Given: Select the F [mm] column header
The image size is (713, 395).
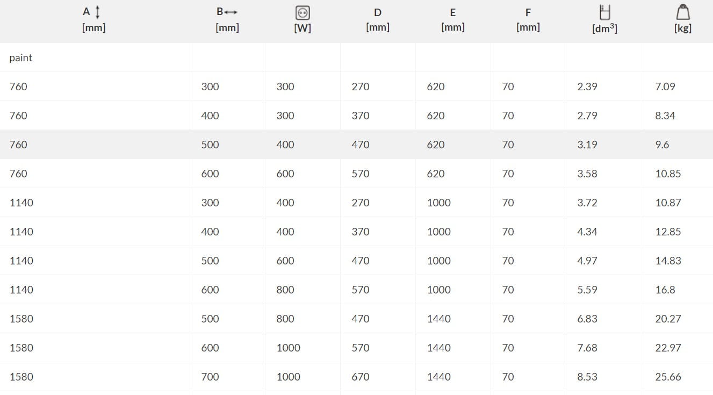Looking at the screenshot, I should pyautogui.click(x=528, y=20).
